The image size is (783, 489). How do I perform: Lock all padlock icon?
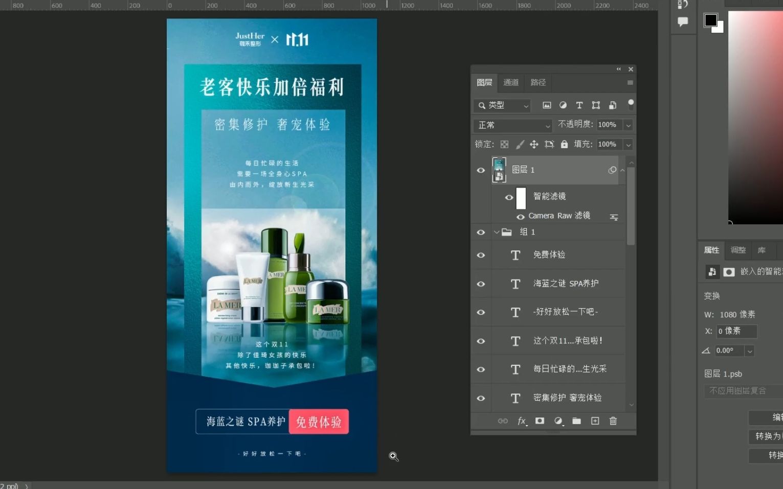[564, 145]
